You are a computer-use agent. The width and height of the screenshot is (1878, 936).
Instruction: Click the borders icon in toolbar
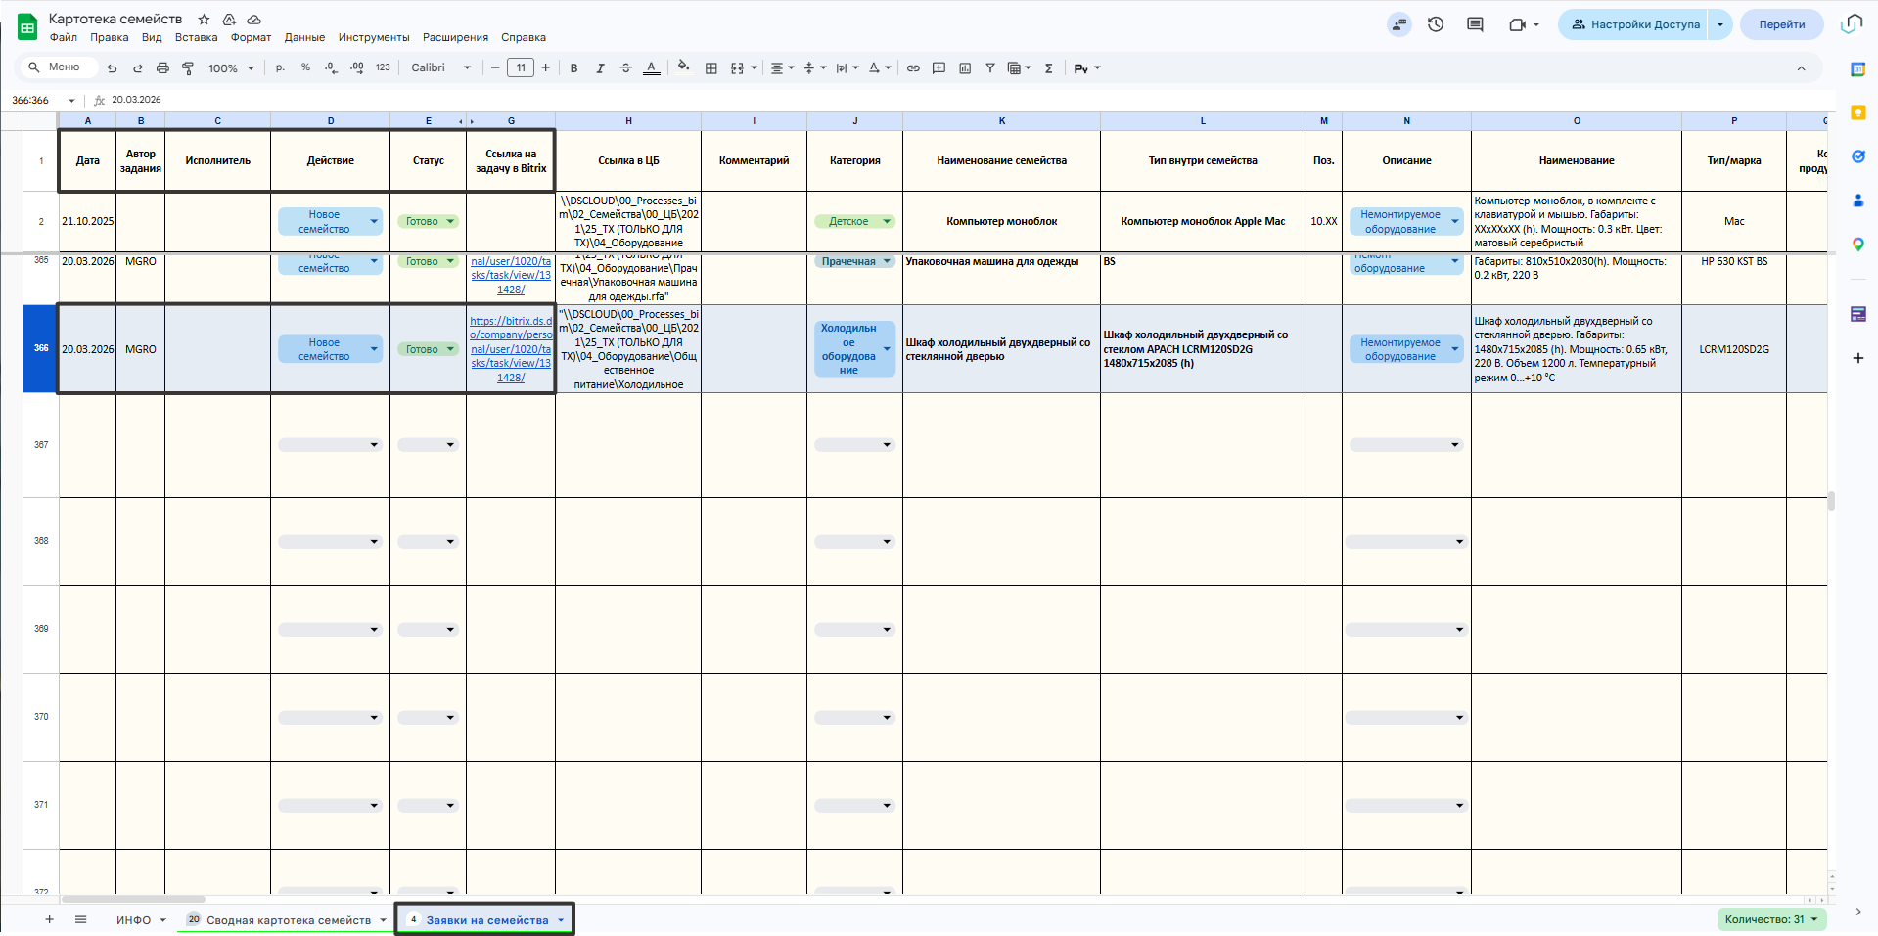711,68
